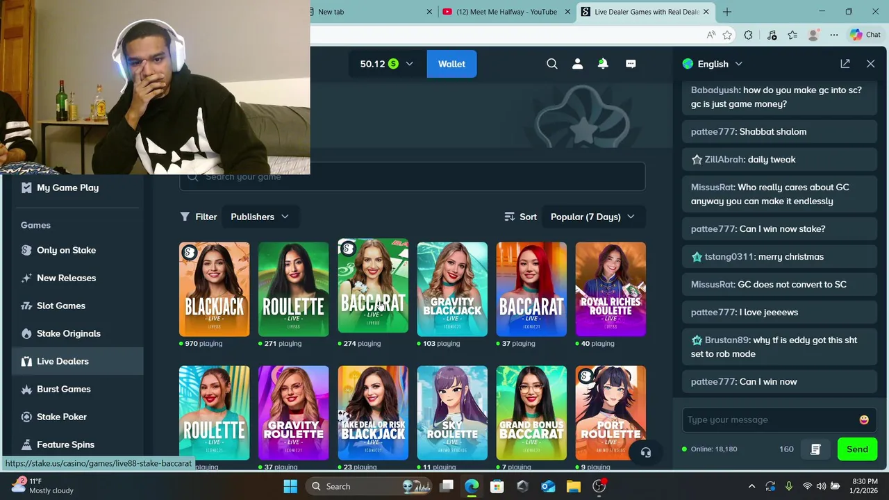The width and height of the screenshot is (889, 500).
Task: Click browser favorites star icon
Action: point(727,35)
